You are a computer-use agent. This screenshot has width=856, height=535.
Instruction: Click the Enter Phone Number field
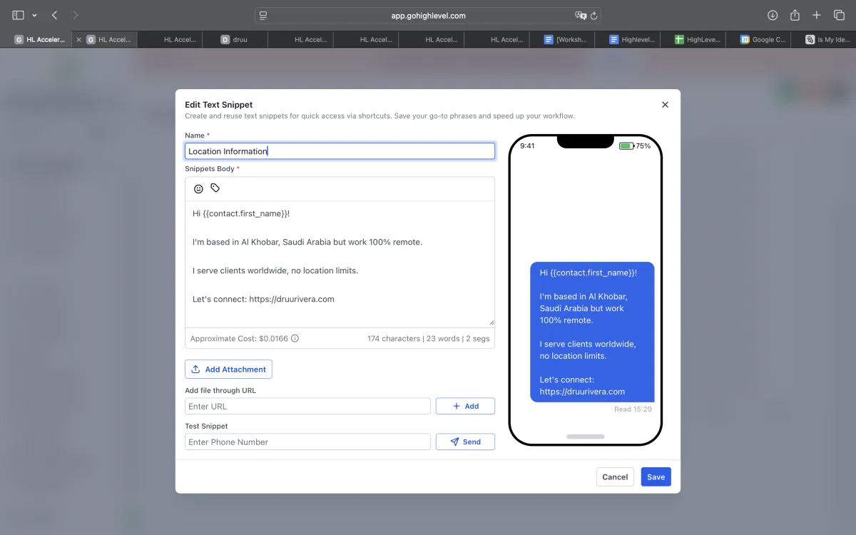pyautogui.click(x=307, y=442)
